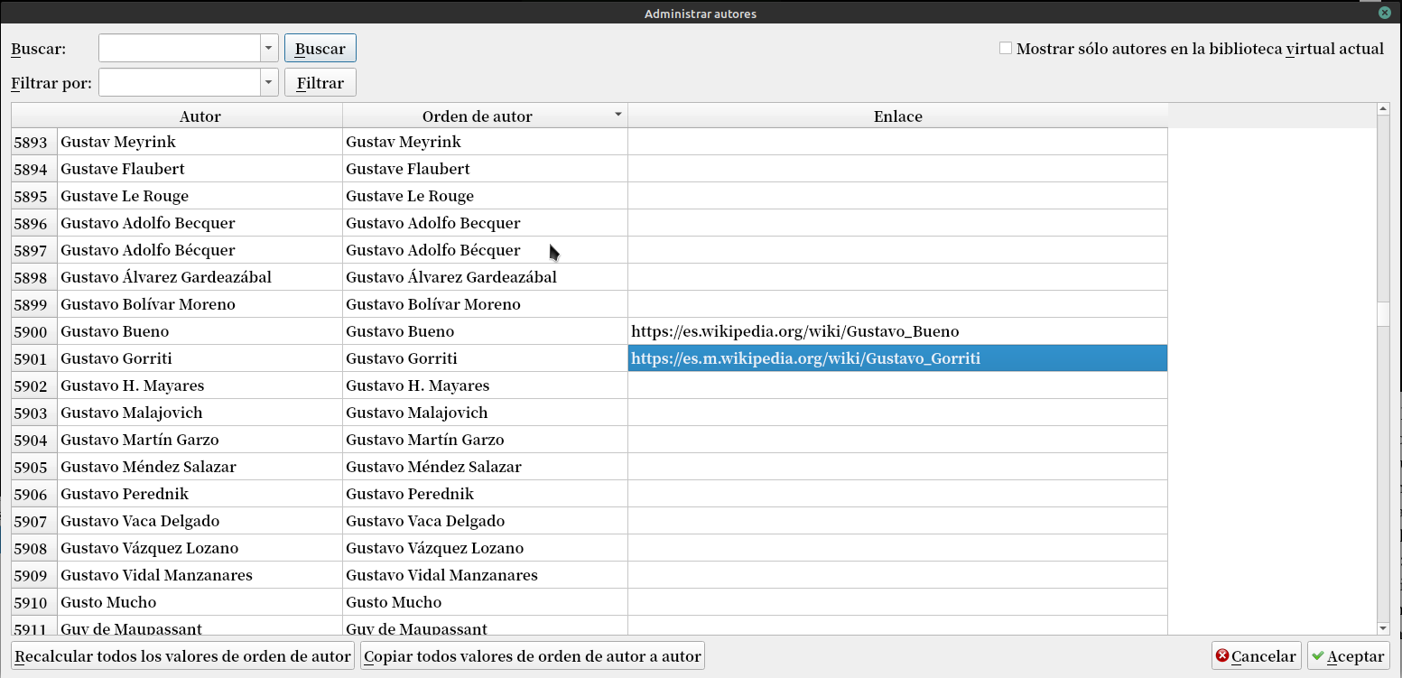Focus the Filtrar por input field
Viewport: 1402px width, 678px height.
tap(180, 83)
